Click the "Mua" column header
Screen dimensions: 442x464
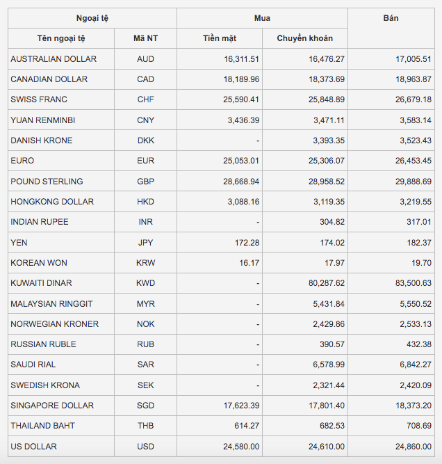pos(262,18)
